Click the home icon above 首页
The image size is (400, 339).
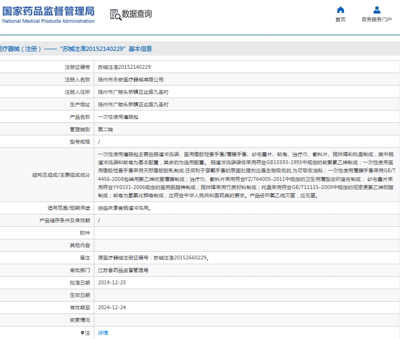(340, 10)
